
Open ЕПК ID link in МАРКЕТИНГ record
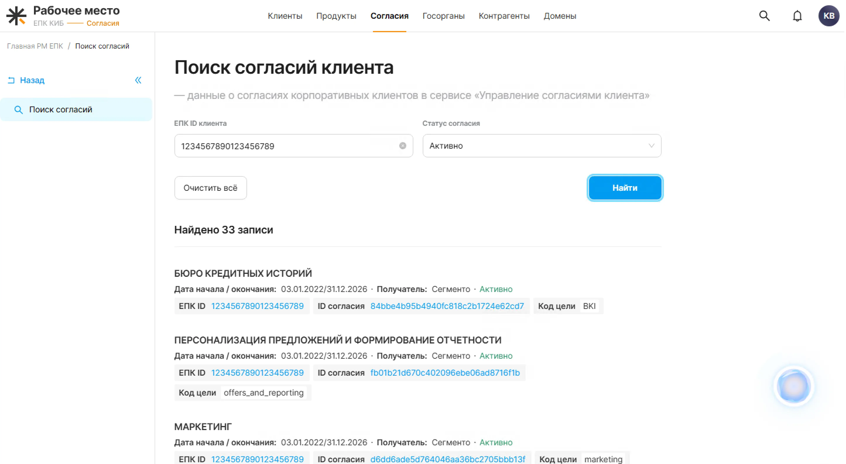click(x=258, y=460)
